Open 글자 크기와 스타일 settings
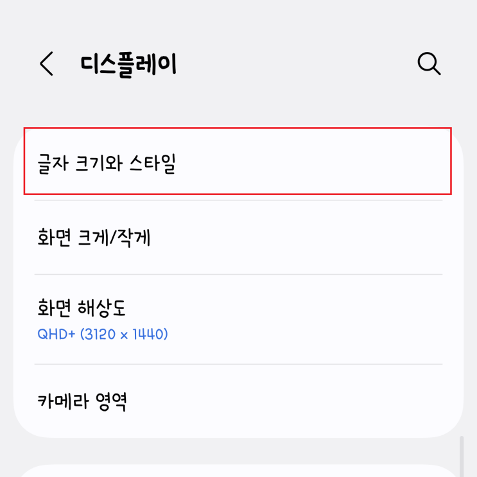This screenshot has width=477, height=477. (238, 161)
